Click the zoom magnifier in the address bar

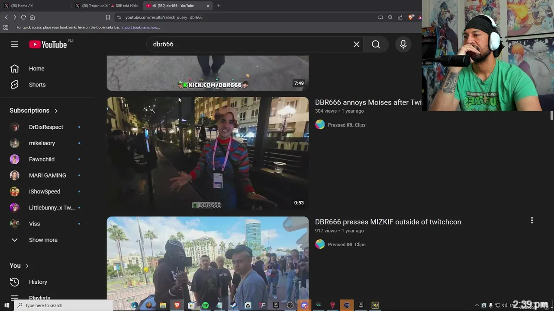click(x=390, y=17)
